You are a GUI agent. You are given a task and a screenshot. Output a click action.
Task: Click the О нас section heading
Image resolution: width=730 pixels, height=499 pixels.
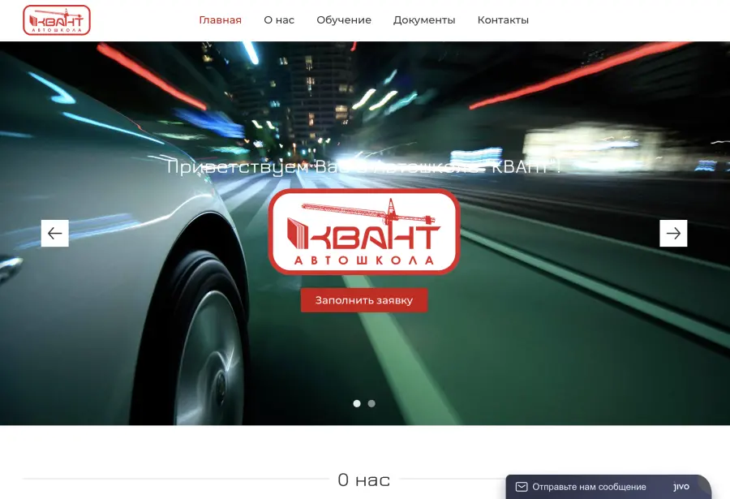[363, 480]
